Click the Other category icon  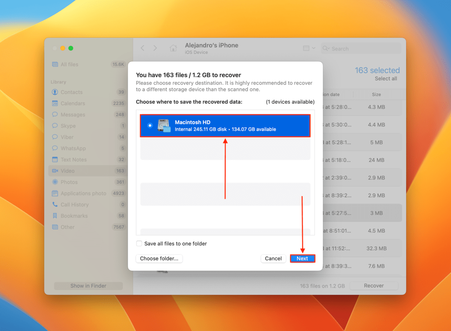pos(55,227)
